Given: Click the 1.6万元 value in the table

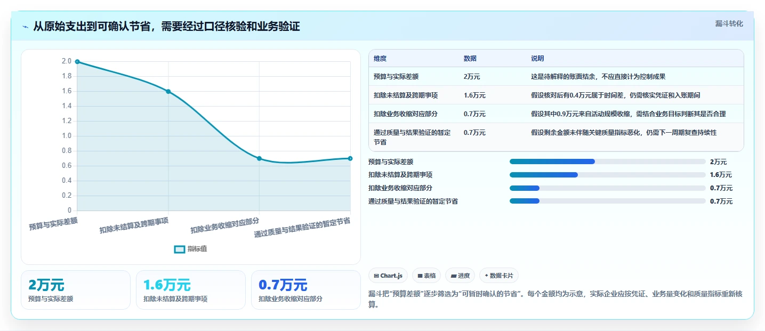Looking at the screenshot, I should tap(474, 95).
